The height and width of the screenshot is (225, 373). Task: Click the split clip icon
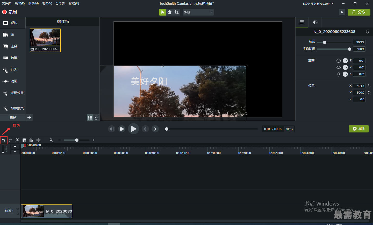(38, 140)
